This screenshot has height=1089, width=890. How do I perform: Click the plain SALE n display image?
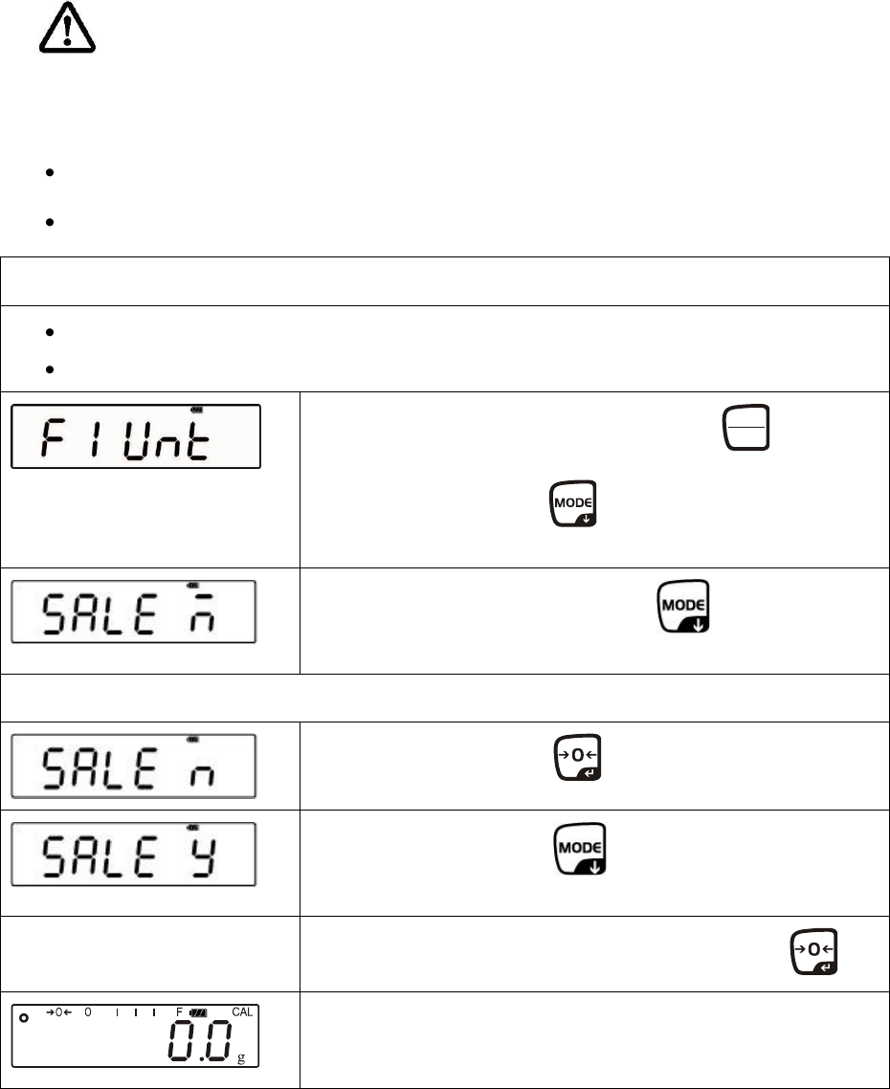(x=136, y=766)
